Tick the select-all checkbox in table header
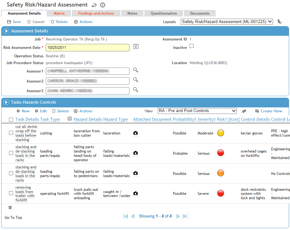The width and height of the screenshot is (290, 230). click(x=11, y=120)
